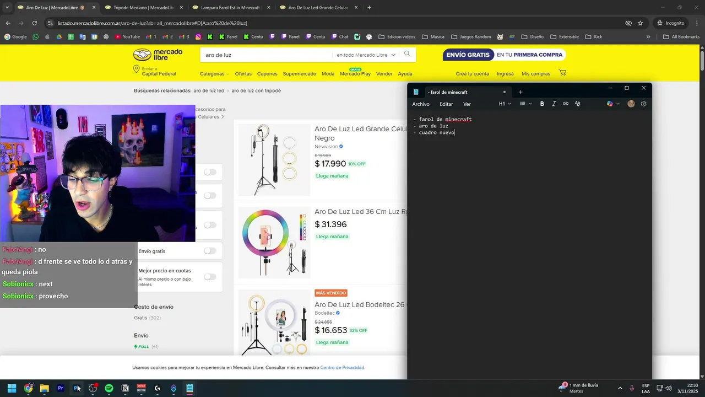The width and height of the screenshot is (705, 397).
Task: Clear formatting in Notepad toolbar
Action: point(577,104)
